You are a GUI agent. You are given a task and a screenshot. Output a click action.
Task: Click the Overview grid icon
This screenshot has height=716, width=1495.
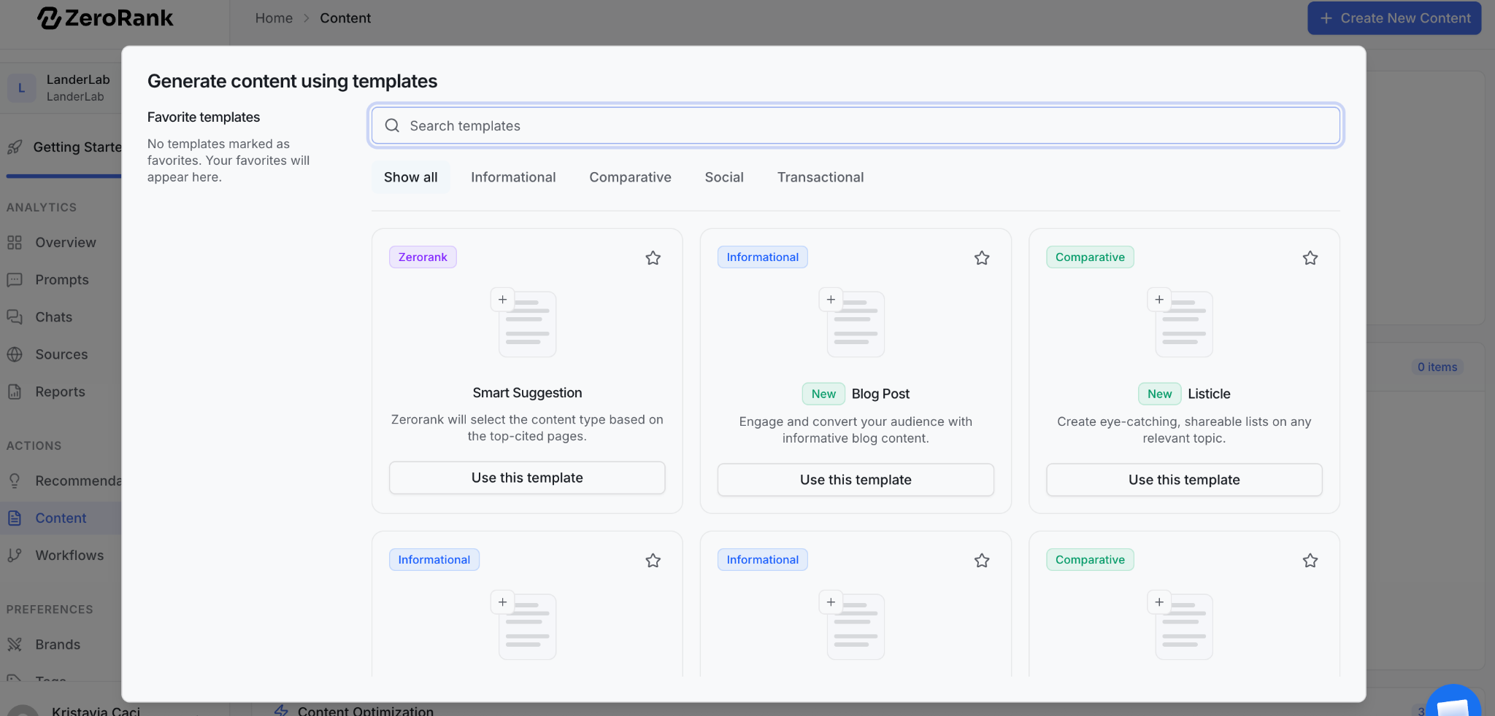coord(15,243)
